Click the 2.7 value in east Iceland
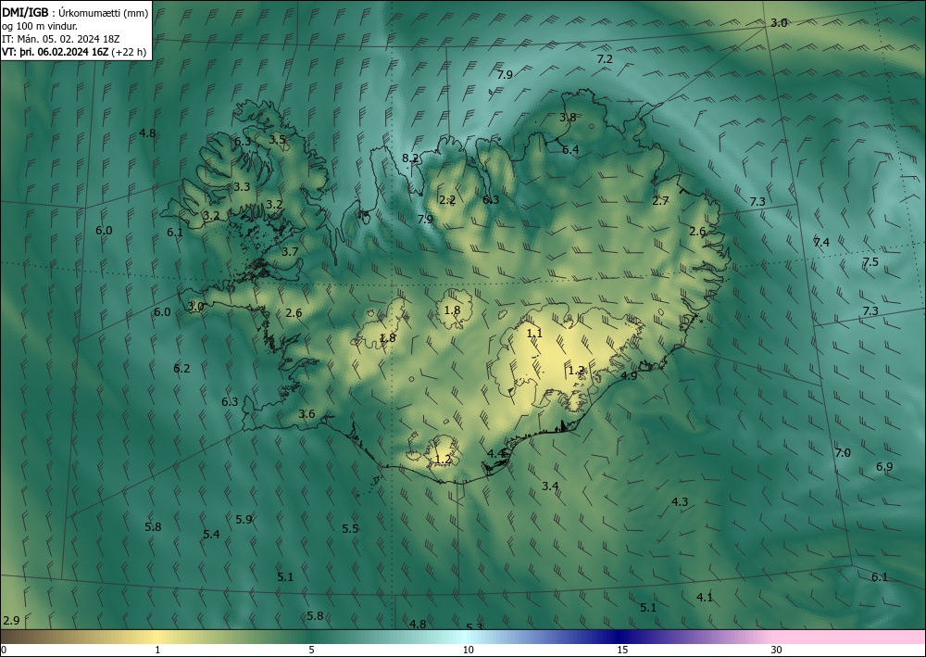926x657 pixels. tap(661, 201)
